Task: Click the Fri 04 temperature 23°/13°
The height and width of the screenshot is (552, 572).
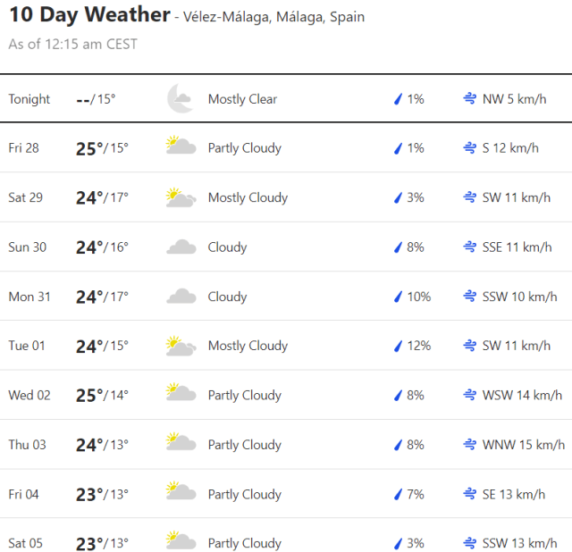Action: point(102,494)
